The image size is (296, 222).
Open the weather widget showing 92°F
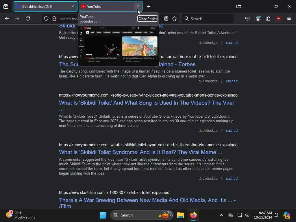point(21,215)
